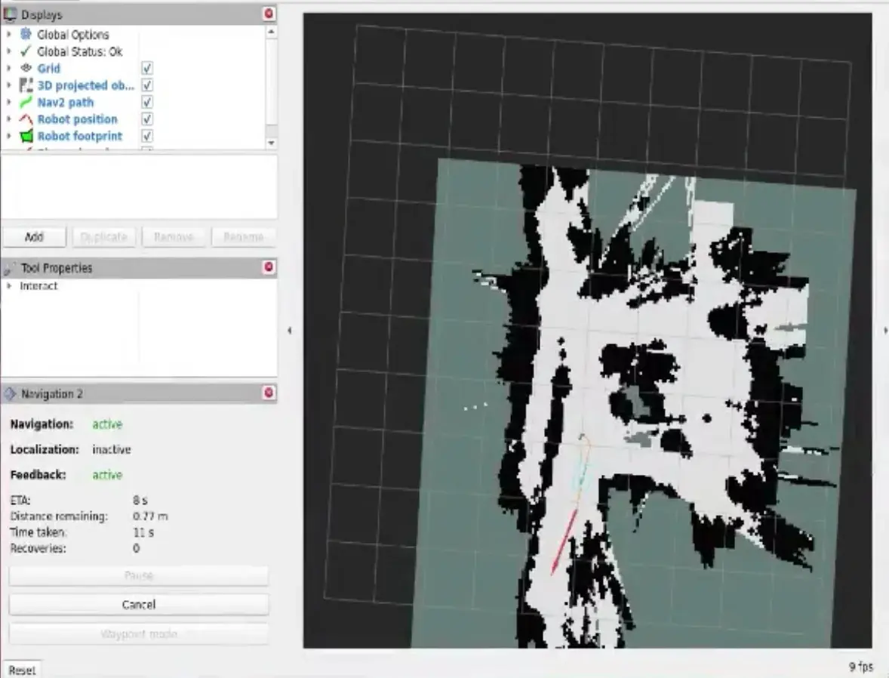Viewport: 889px width, 678px height.
Task: Click the Rename display button
Action: 243,237
